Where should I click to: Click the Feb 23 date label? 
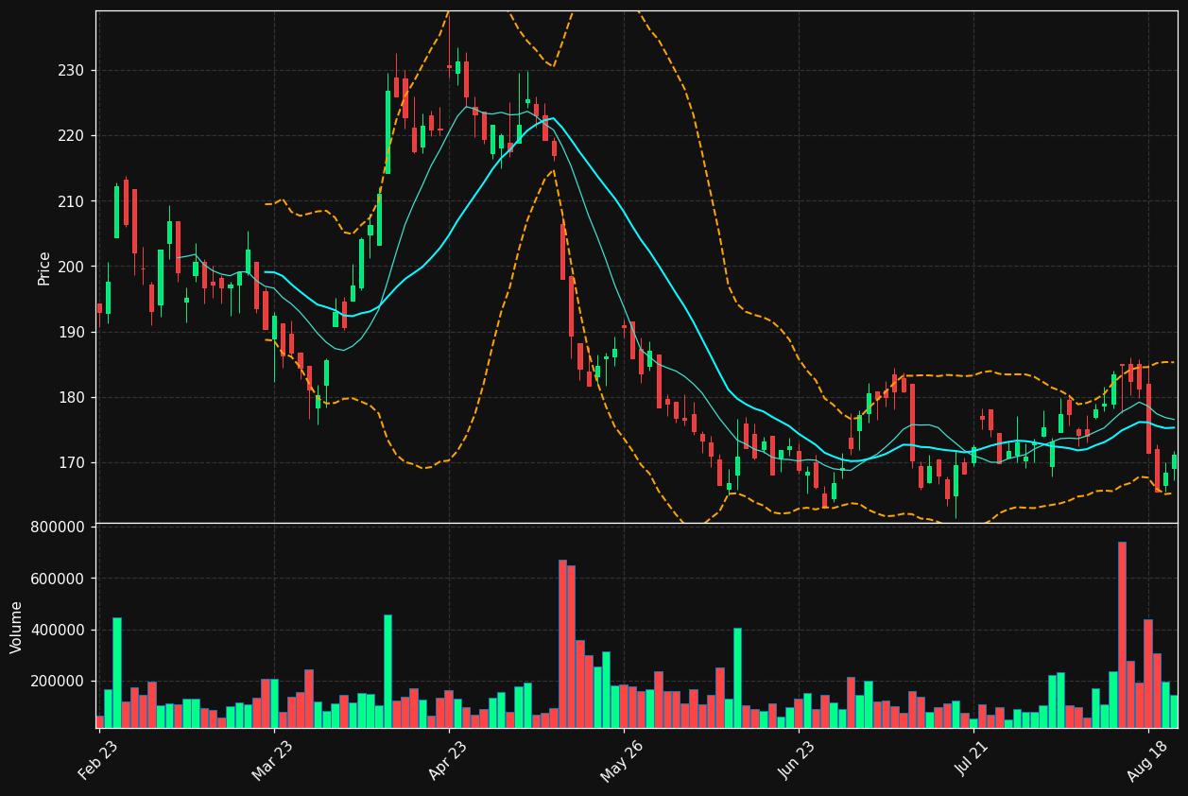[x=97, y=759]
